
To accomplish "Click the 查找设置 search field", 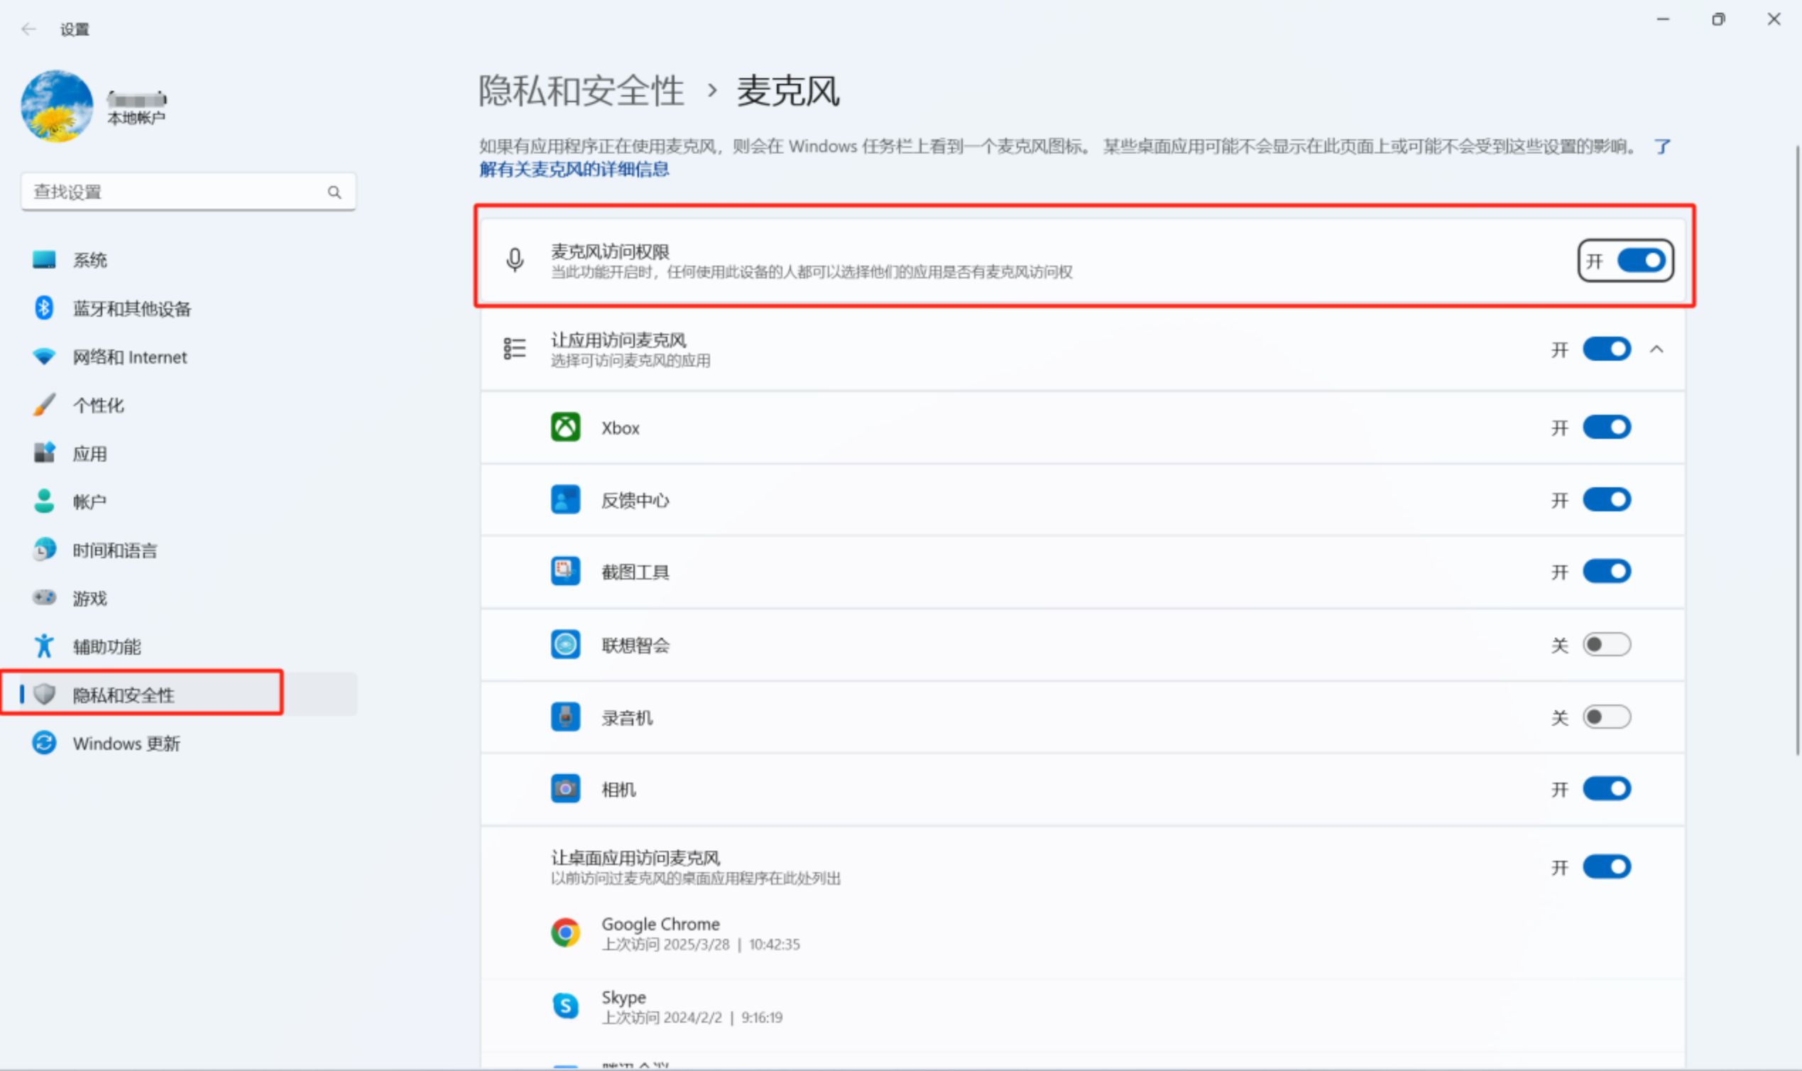I will coord(173,192).
